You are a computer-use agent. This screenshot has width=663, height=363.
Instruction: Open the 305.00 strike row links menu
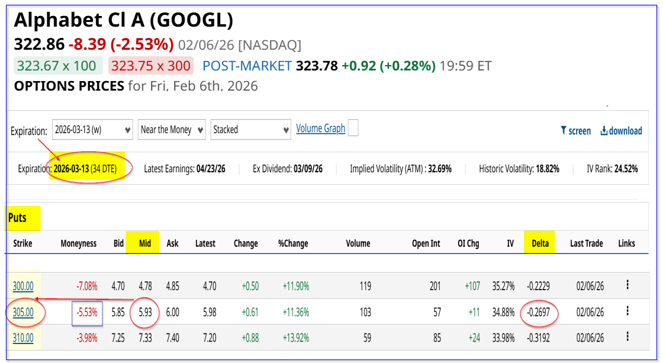627,312
